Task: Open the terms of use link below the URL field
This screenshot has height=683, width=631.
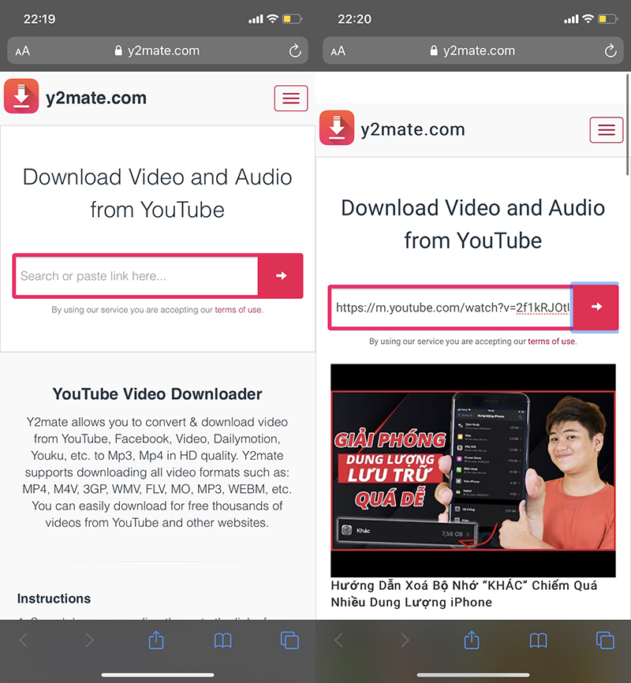Action: [x=551, y=341]
